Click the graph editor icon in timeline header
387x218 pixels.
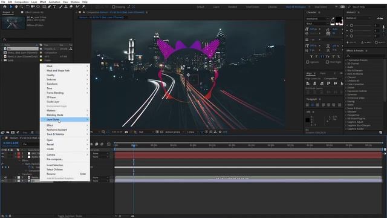[x=109, y=144]
